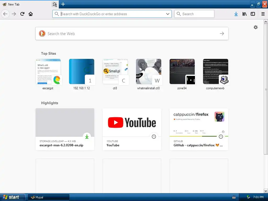Click the green download badge on escargot card
268x201 pixels.
(x=87, y=136)
